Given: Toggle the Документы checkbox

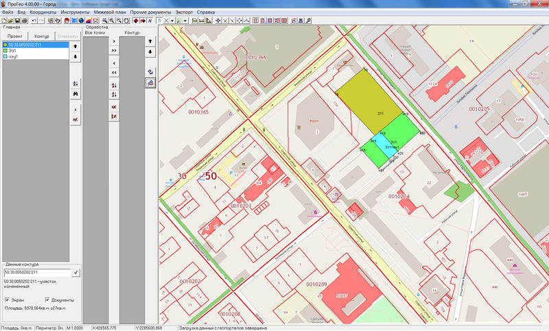Looking at the screenshot, I should point(47,300).
